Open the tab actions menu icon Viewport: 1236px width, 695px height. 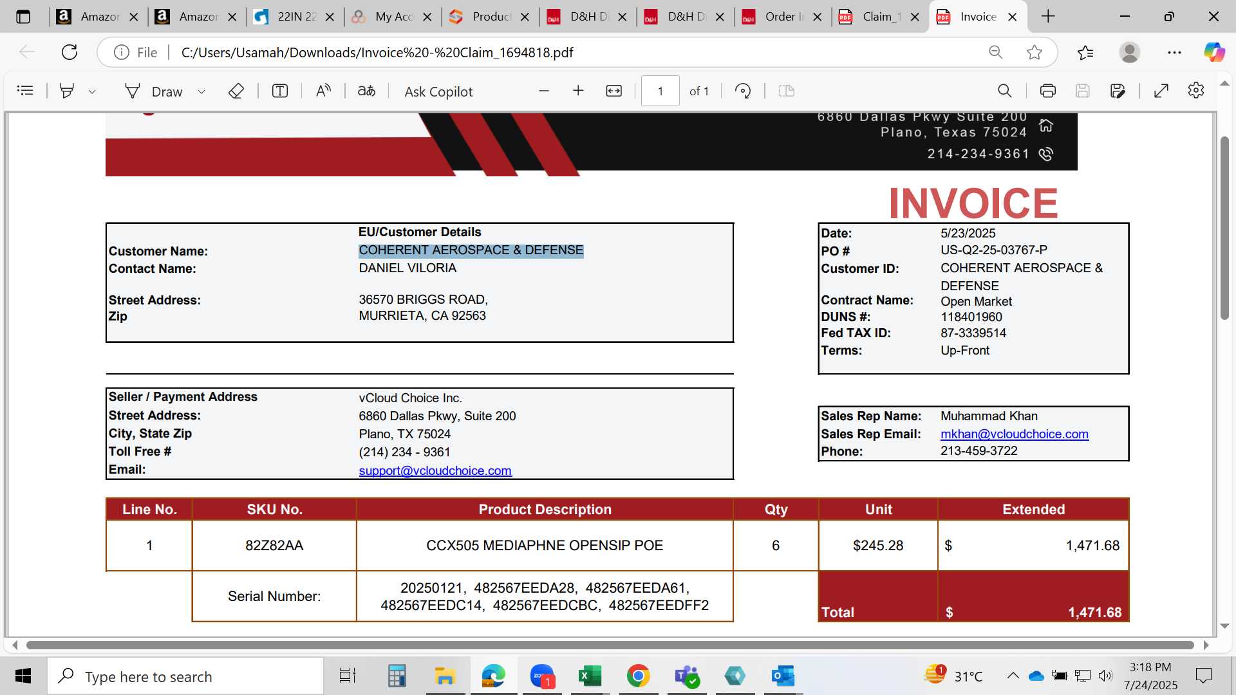[23, 17]
